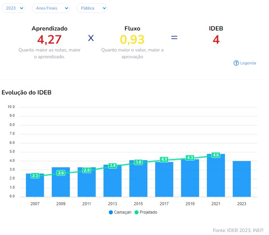This screenshot has width=269, height=235.
Task: Click the yellow Fluxo value 0,93
Action: [x=132, y=40]
